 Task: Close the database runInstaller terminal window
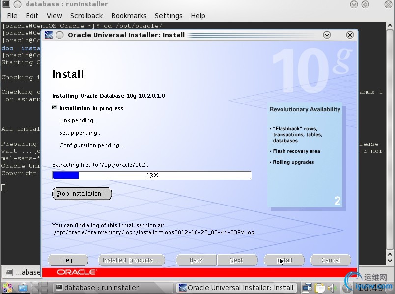(x=389, y=4)
